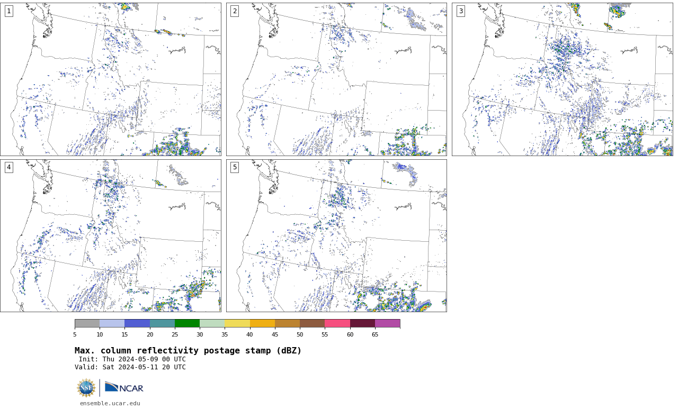Viewport: 678px width, 409px height.
Task: Click the colorbar tick label '55'
Action: [325, 335]
